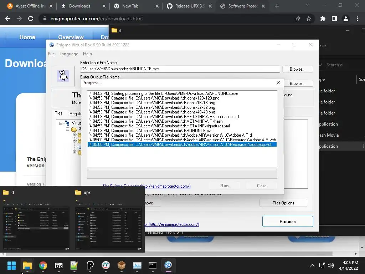This screenshot has width=365, height=274.
Task: Open the Notepad++ taskbar icon
Action: (74, 265)
